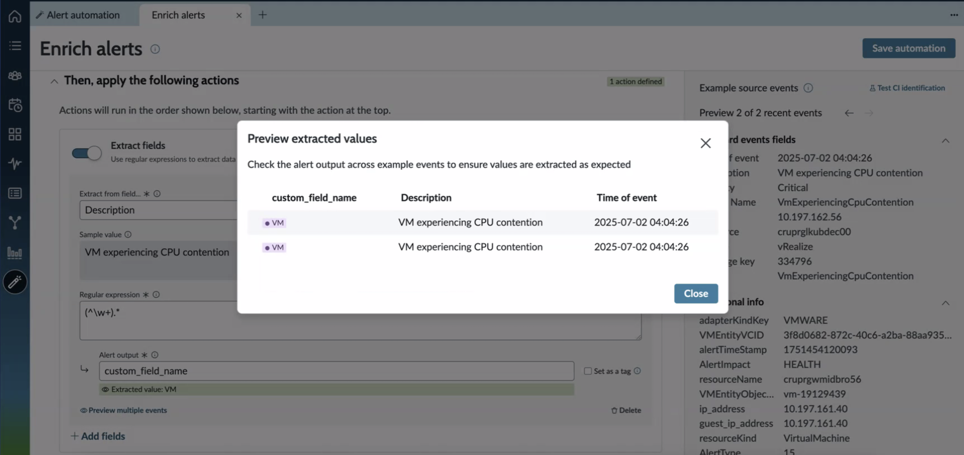Check the Set as a tag checkbox

[587, 371]
